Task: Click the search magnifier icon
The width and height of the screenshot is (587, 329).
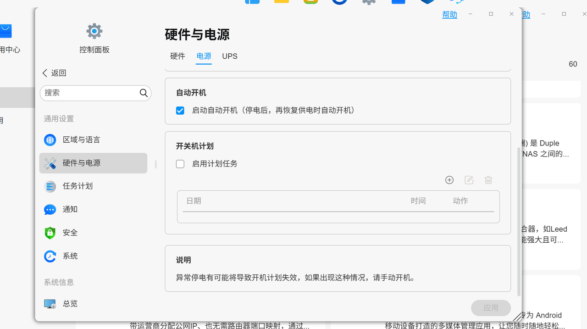Action: [144, 93]
